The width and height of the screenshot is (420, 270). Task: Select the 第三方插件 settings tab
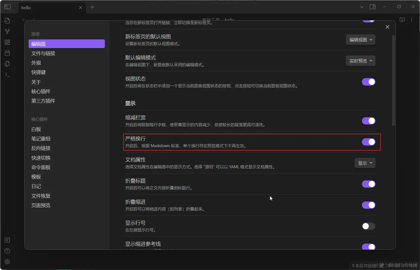43,101
